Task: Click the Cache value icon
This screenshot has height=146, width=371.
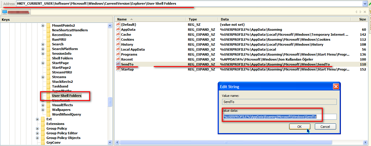Action: [x=118, y=35]
